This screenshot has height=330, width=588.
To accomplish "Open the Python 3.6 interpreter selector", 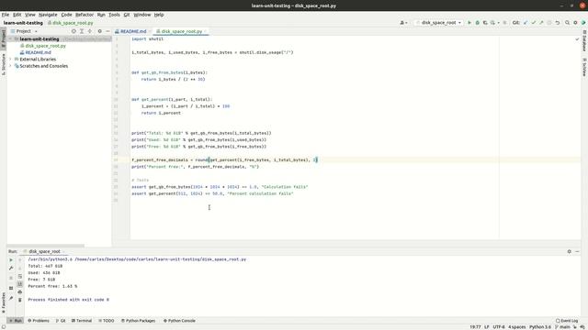I will 540,327.
